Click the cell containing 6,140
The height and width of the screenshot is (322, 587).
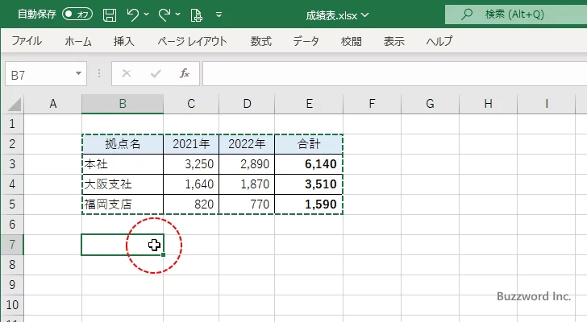(x=309, y=164)
